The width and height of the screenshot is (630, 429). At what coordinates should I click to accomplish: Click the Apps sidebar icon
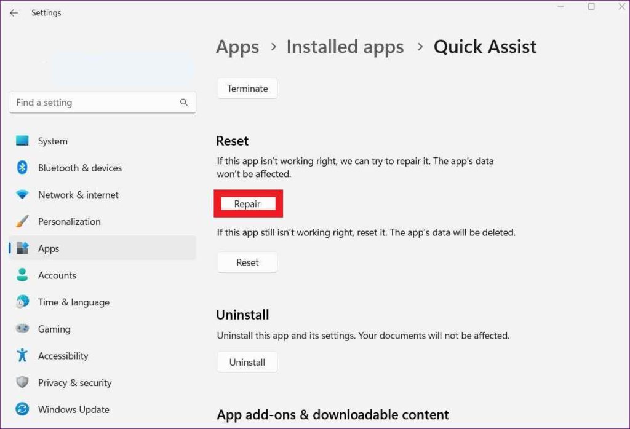pyautogui.click(x=22, y=248)
